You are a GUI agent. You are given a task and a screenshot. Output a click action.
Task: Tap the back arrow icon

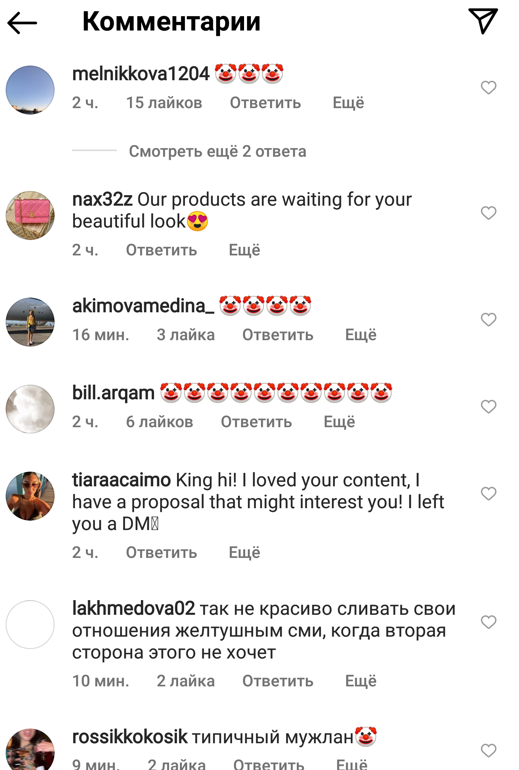[x=22, y=23]
